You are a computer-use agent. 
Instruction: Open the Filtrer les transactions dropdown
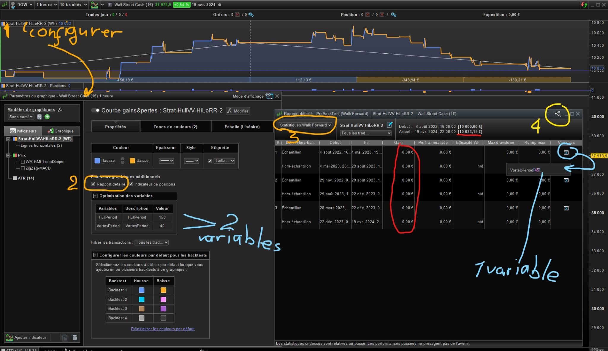click(151, 242)
